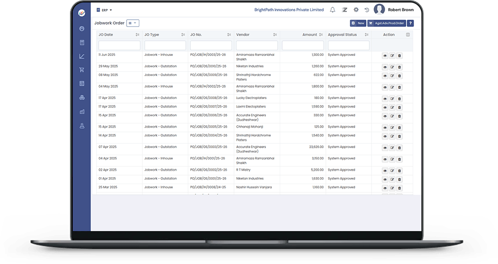The image size is (498, 264).
Task: Click the Agst.Adv.Prod.Order button
Action: click(x=387, y=23)
